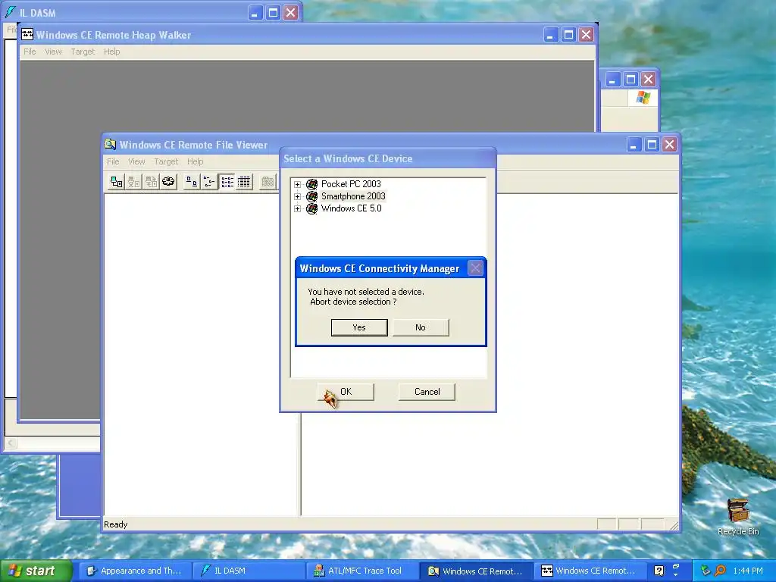Close the IL DASM window
The image size is (776, 582).
[x=291, y=12]
